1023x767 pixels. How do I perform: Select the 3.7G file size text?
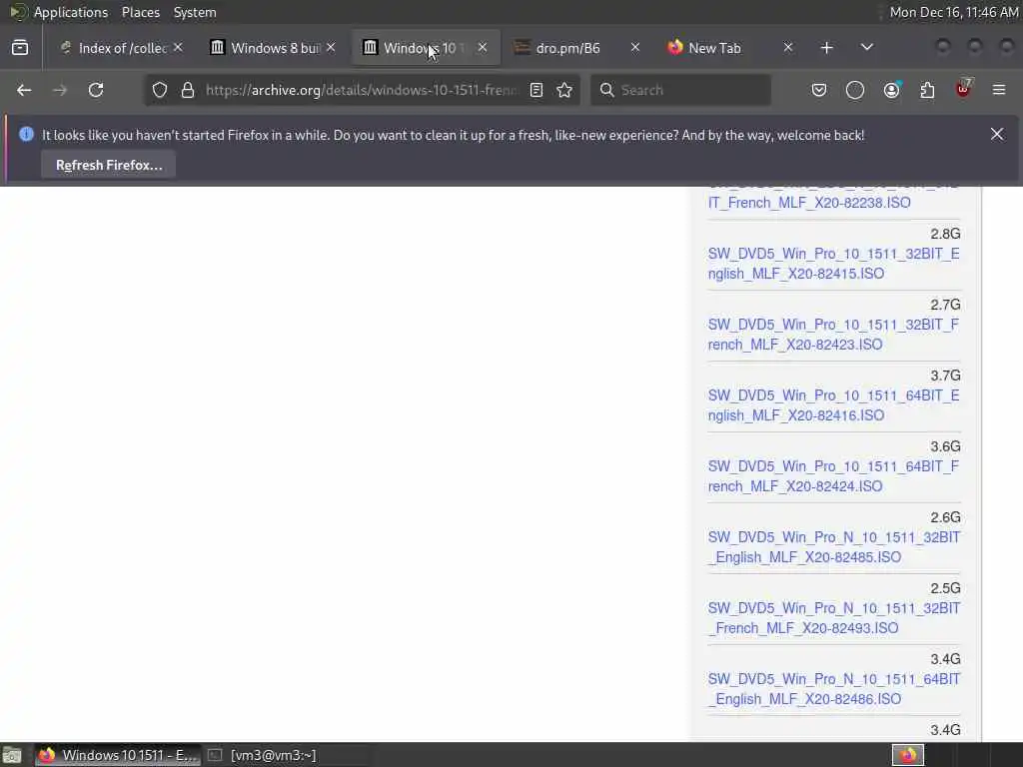945,376
